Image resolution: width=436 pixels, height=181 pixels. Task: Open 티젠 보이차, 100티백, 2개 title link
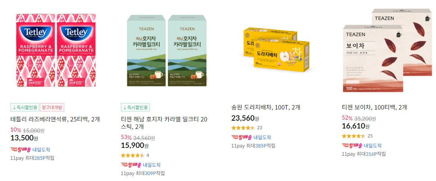[374, 107]
